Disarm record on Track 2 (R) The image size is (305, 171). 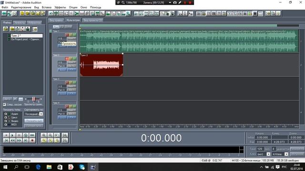(67, 59)
